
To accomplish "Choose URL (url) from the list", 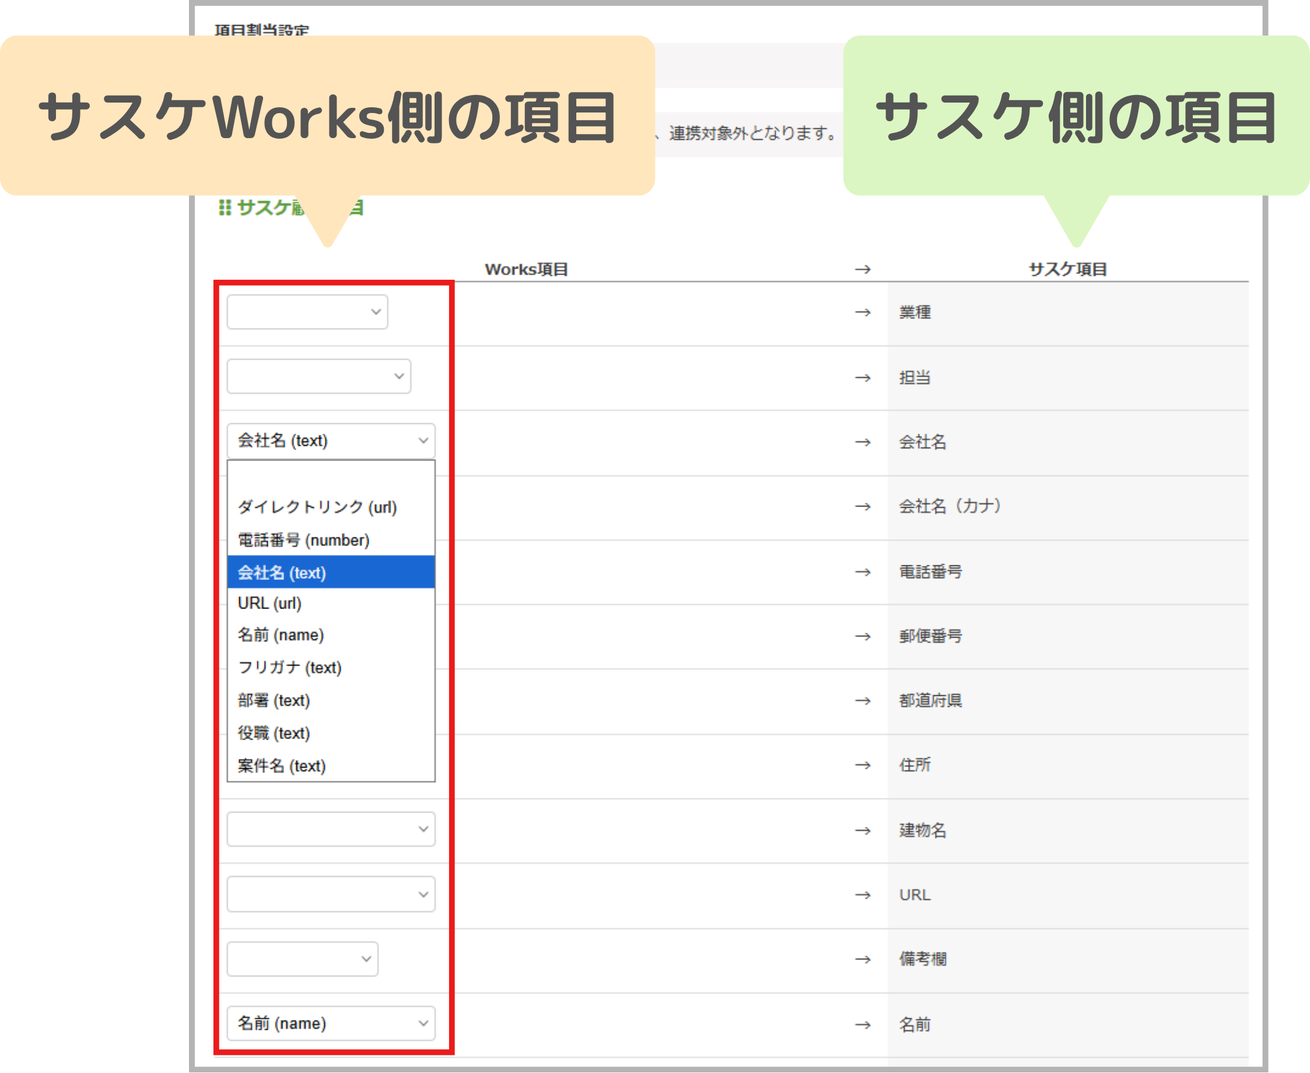I will click(x=331, y=603).
